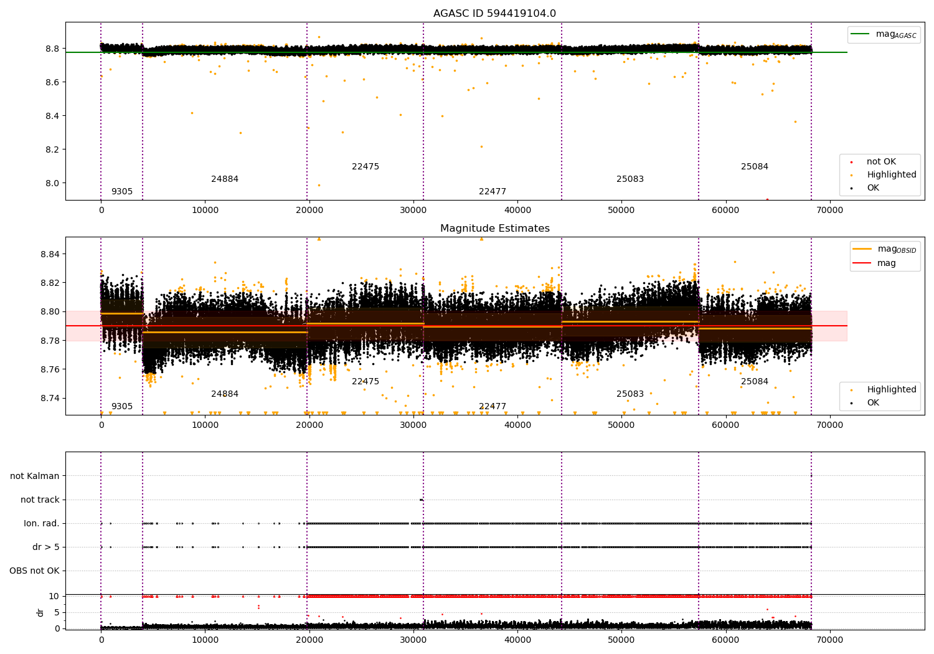Click the 40000 x-tick under bottom plot

point(517,640)
